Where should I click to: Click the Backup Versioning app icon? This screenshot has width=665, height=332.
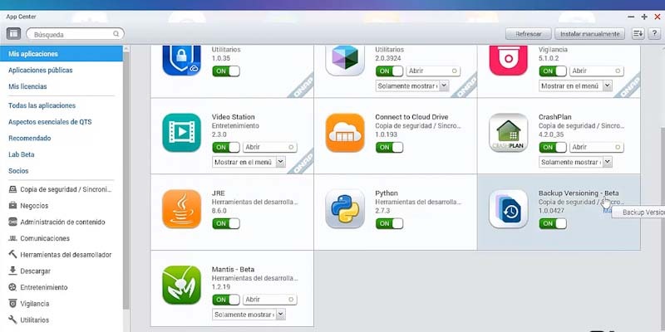pos(508,209)
